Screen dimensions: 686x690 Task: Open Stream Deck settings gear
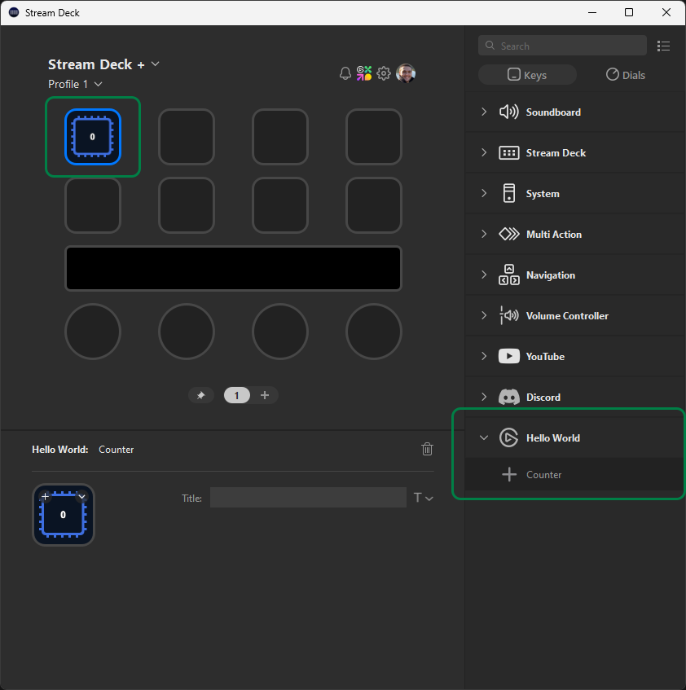pyautogui.click(x=384, y=73)
